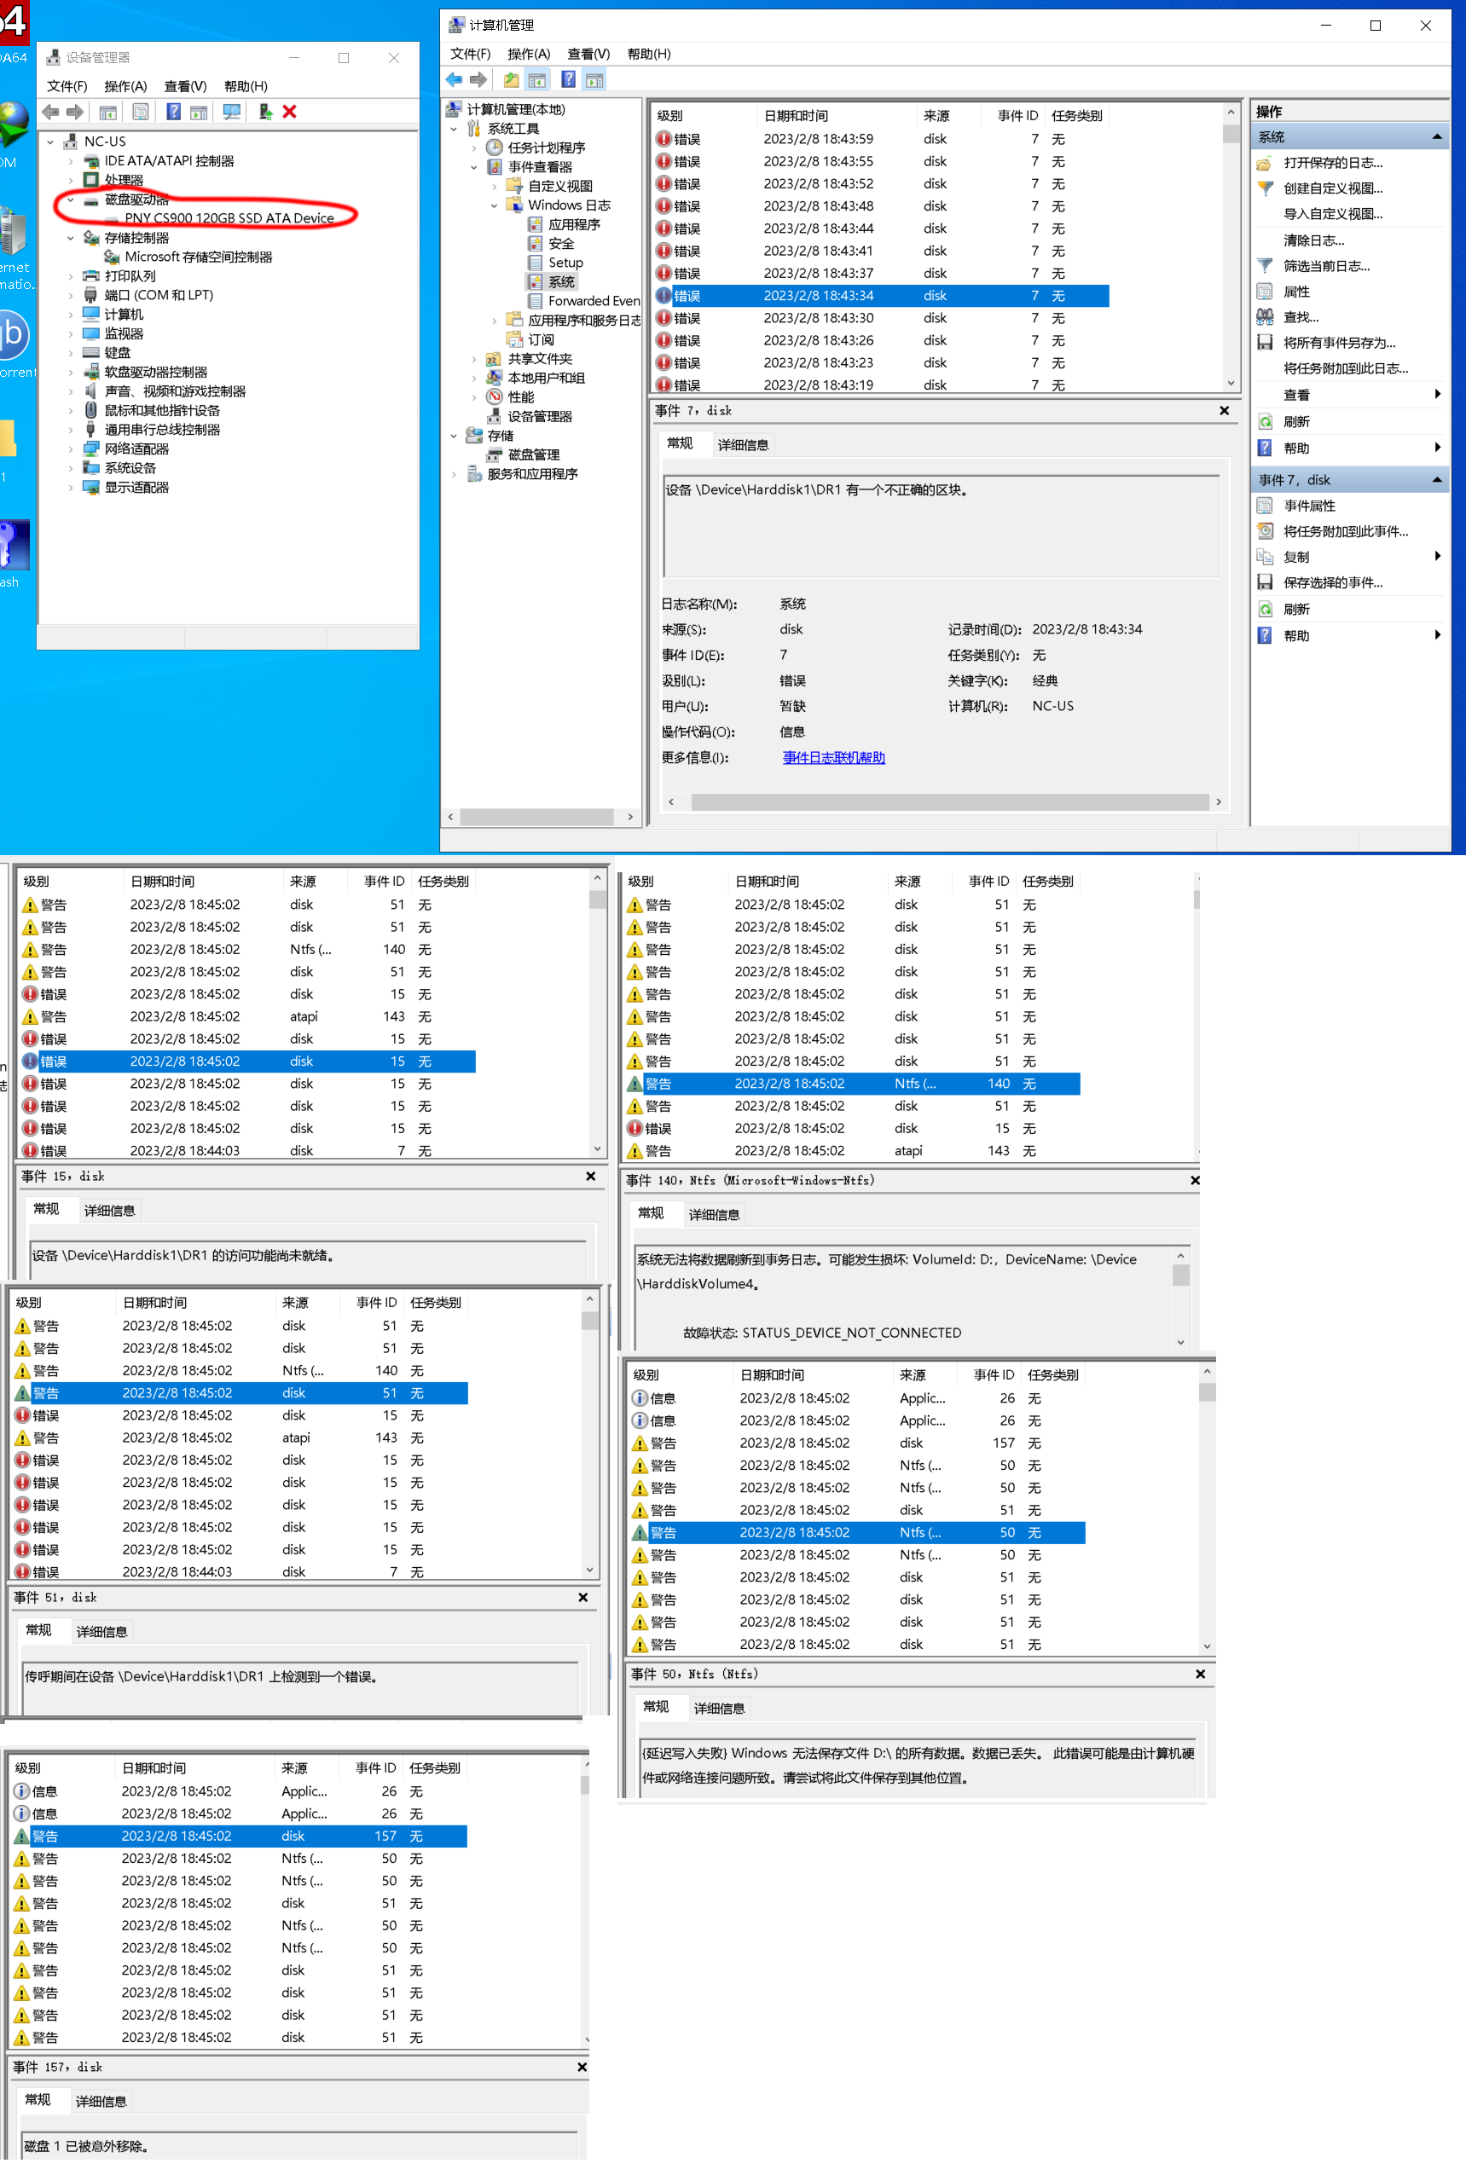Click horizontal scrollbar below event 7 details

point(944,802)
